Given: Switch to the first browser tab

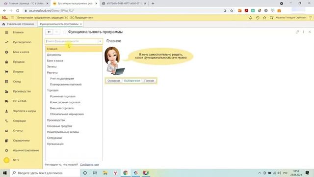Looking at the screenshot, I should tap(26, 3).
